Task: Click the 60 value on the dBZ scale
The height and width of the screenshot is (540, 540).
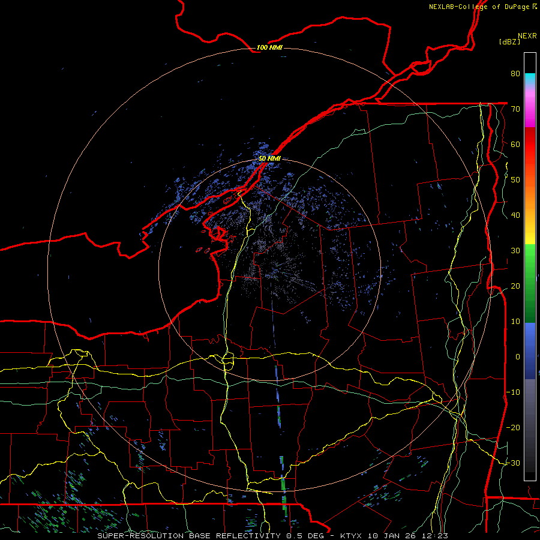Action: click(x=515, y=144)
